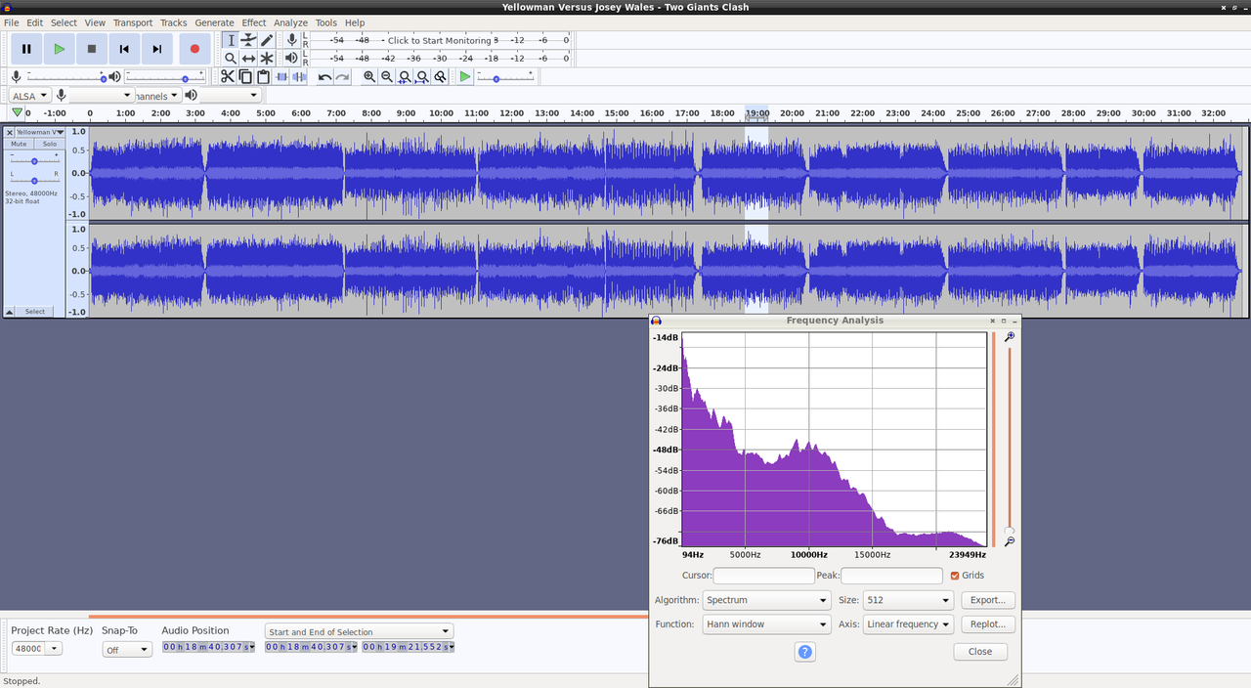1251x688 pixels.
Task: Collapse the track with the up-arrow button
Action: tap(10, 312)
